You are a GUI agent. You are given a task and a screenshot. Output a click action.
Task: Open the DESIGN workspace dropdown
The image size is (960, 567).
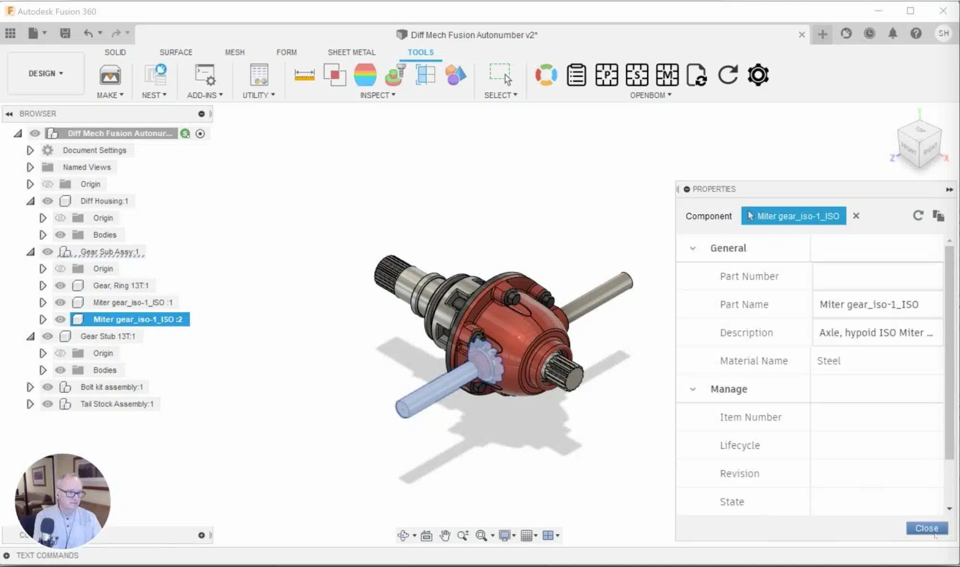[46, 73]
